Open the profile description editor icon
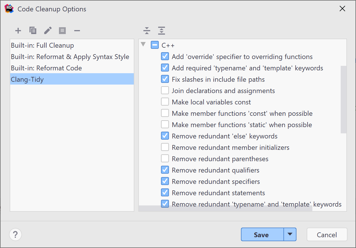 tap(62, 30)
